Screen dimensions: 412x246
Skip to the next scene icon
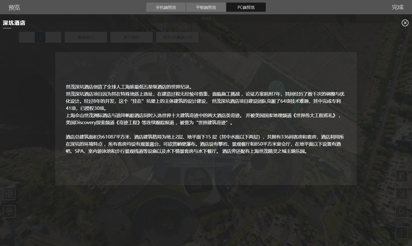[x=401, y=194]
